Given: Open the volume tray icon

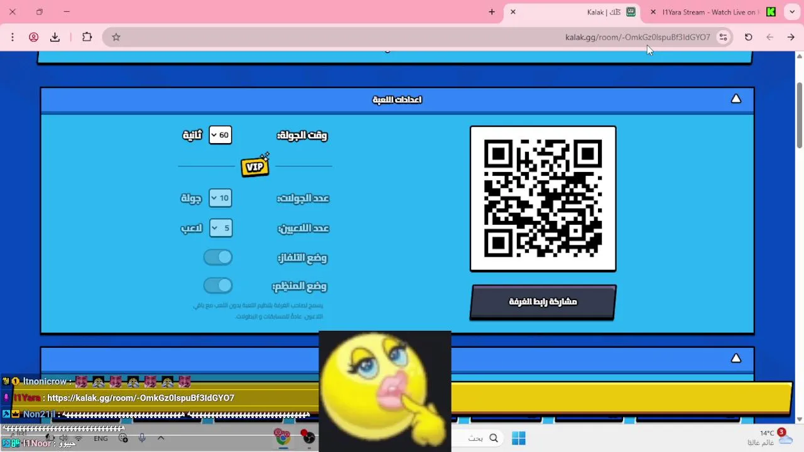Looking at the screenshot, I should 63,438.
